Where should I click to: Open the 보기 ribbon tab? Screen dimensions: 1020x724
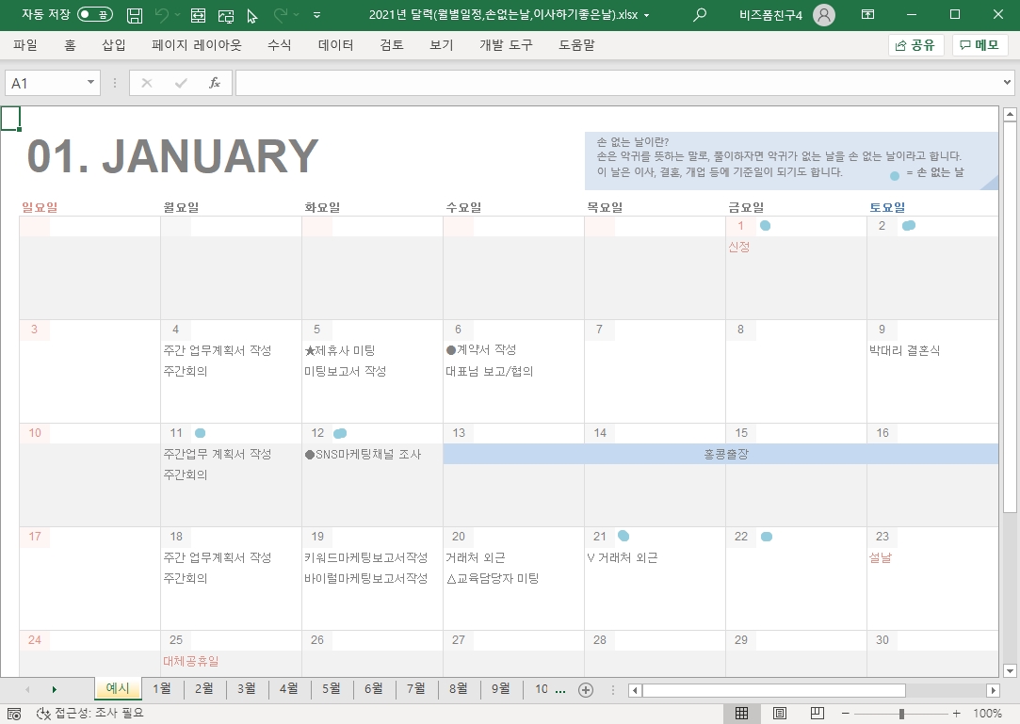point(441,45)
